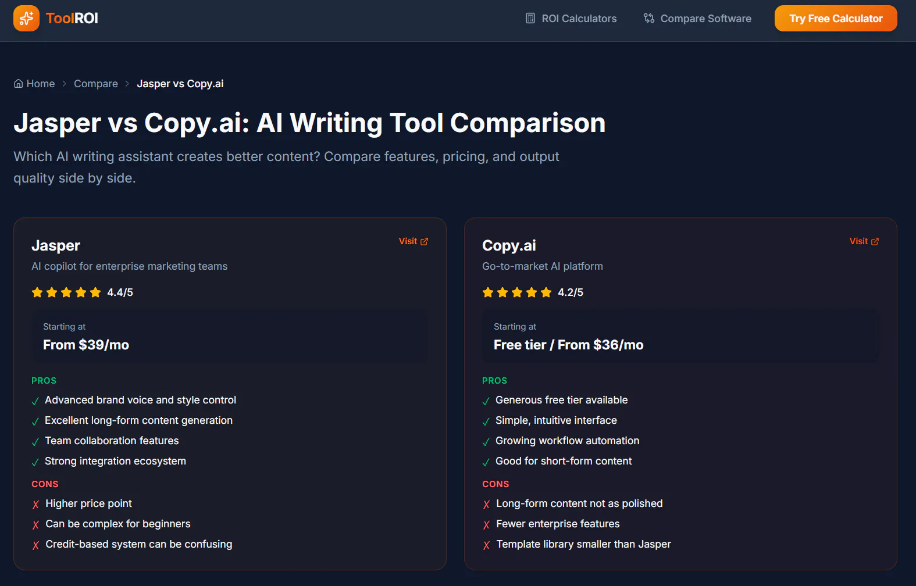The height and width of the screenshot is (586, 916).
Task: Click the Copy.ai card title
Action: click(x=509, y=246)
